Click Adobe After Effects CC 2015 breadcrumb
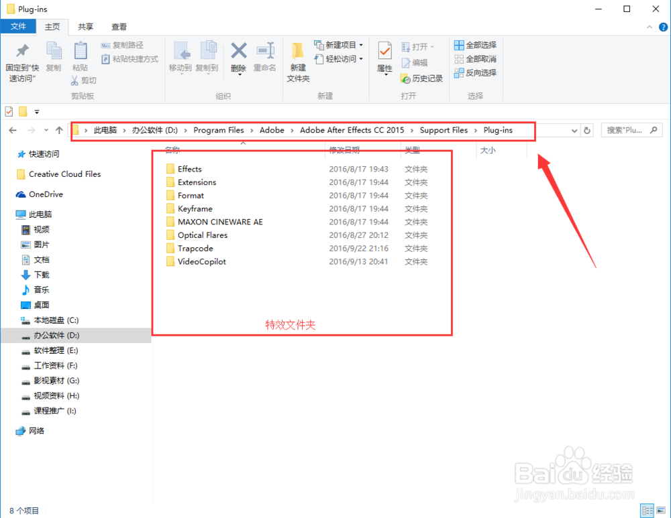This screenshot has height=518, width=671. click(x=352, y=131)
